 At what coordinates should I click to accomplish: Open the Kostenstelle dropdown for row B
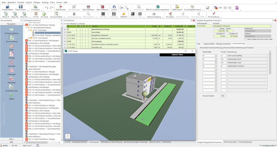click(216, 59)
